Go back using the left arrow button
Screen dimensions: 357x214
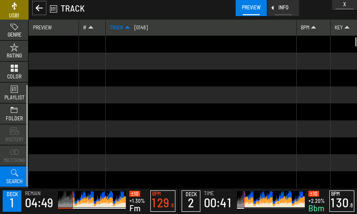tap(39, 8)
